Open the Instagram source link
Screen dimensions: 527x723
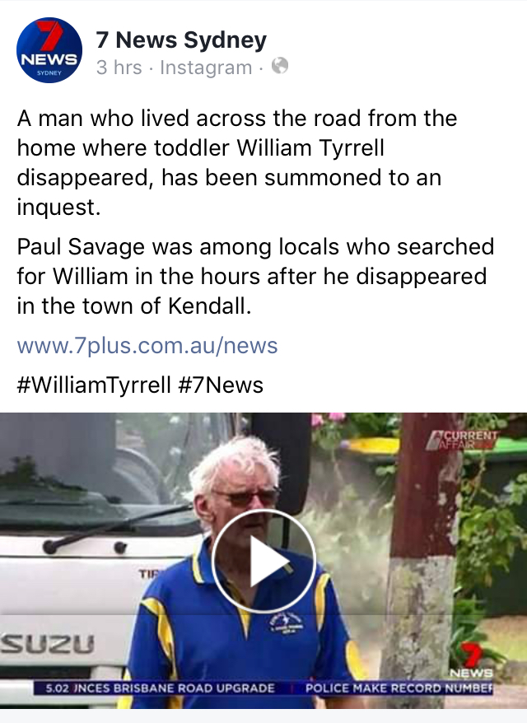tap(206, 68)
